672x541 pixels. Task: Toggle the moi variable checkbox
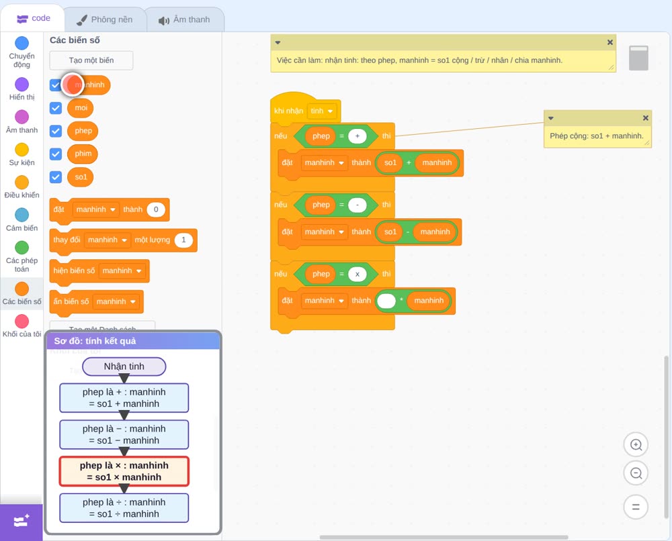(x=56, y=108)
